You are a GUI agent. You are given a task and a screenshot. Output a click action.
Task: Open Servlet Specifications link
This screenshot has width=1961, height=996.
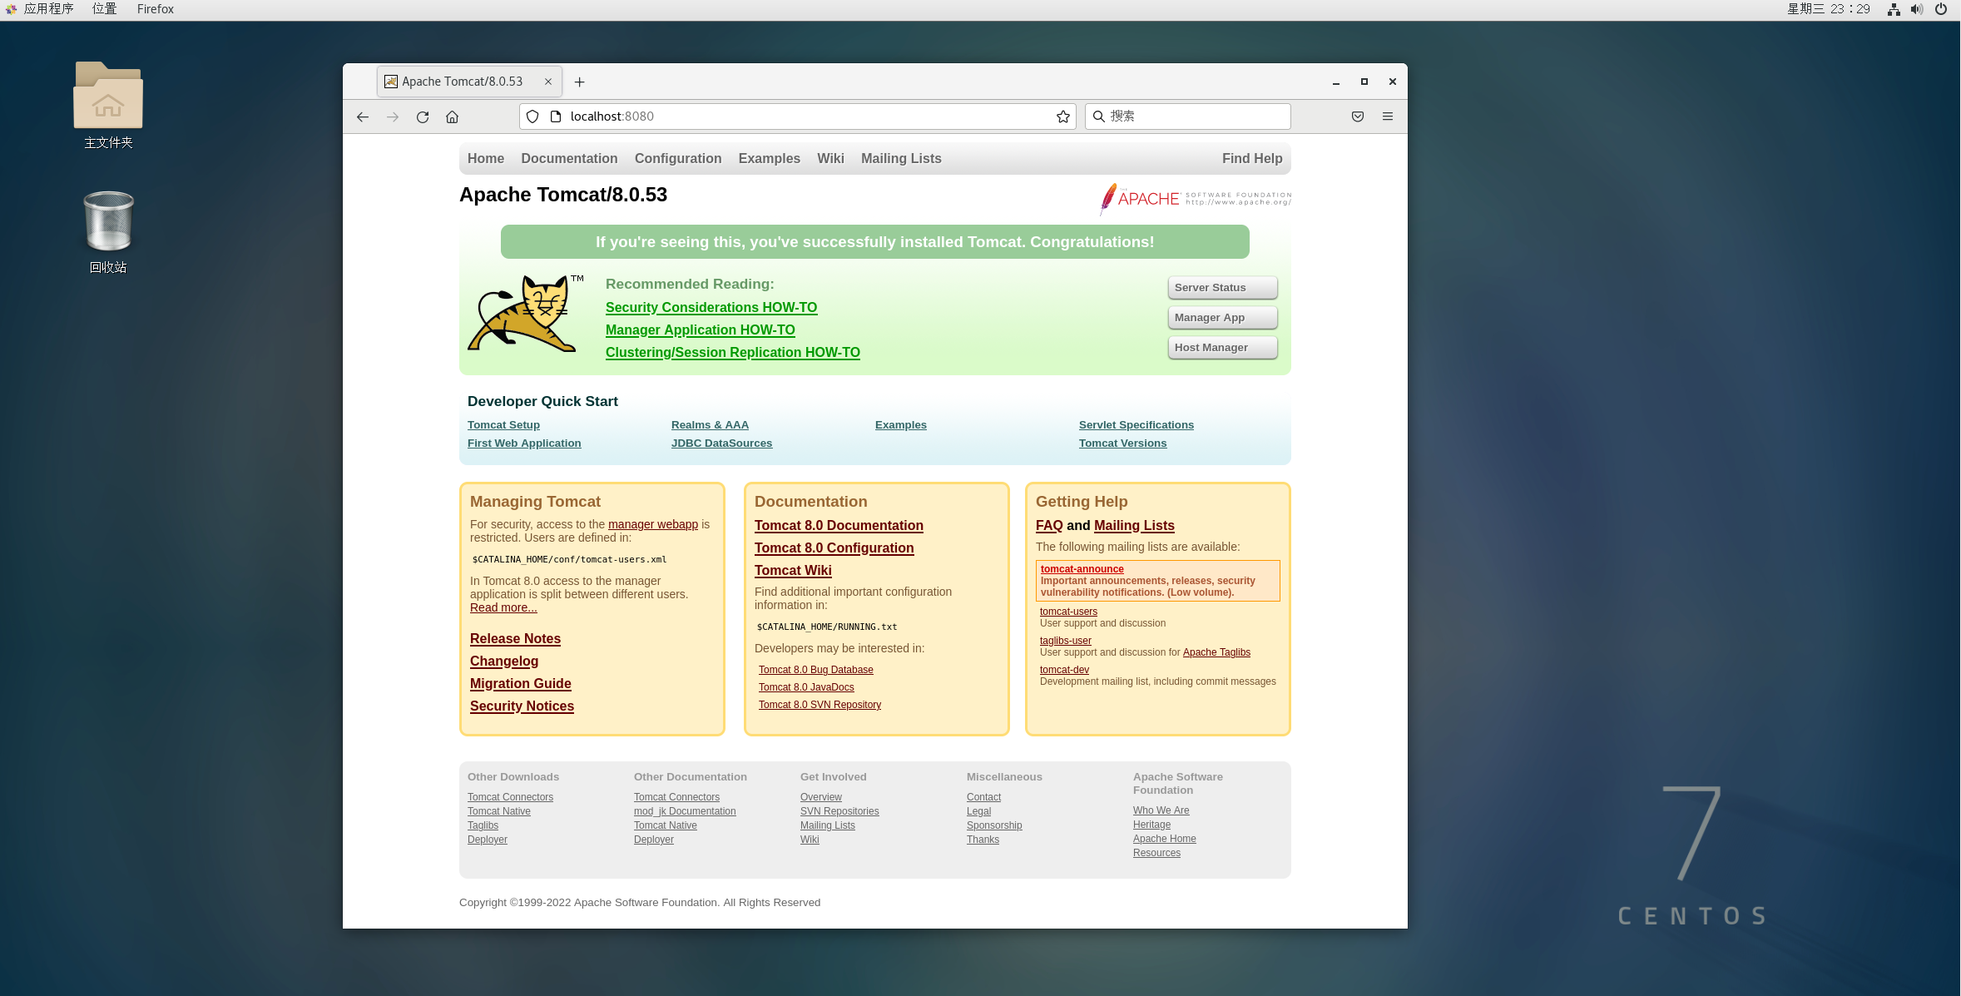pyautogui.click(x=1136, y=425)
